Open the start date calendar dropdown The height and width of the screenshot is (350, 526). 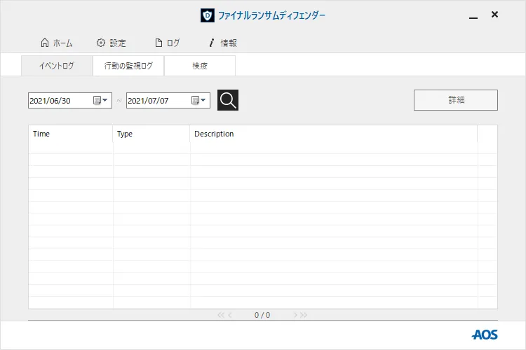pyautogui.click(x=100, y=100)
